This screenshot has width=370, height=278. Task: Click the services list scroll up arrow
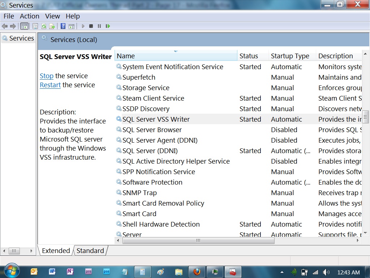(365, 54)
